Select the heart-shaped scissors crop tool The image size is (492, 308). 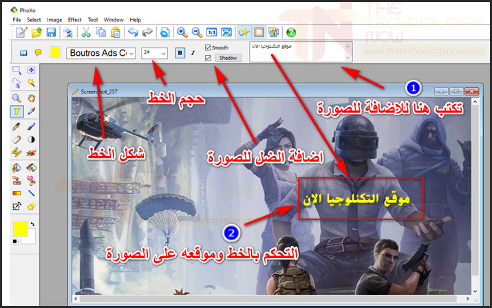click(31, 180)
